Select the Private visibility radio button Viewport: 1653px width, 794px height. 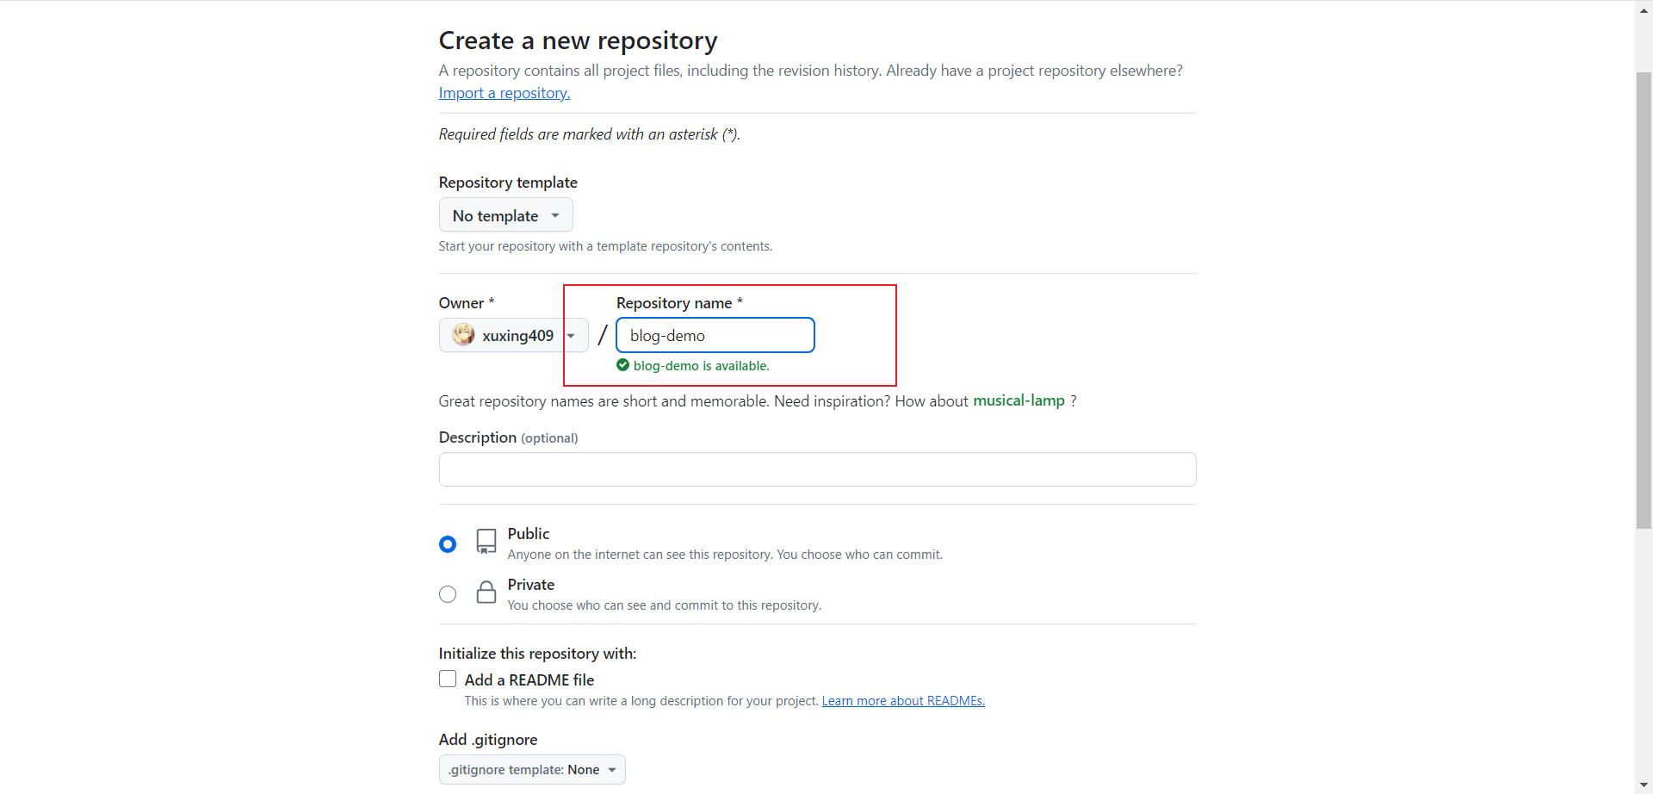click(448, 594)
